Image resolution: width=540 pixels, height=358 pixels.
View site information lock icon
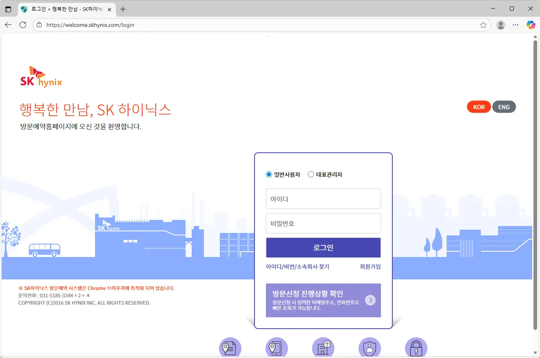click(x=39, y=25)
